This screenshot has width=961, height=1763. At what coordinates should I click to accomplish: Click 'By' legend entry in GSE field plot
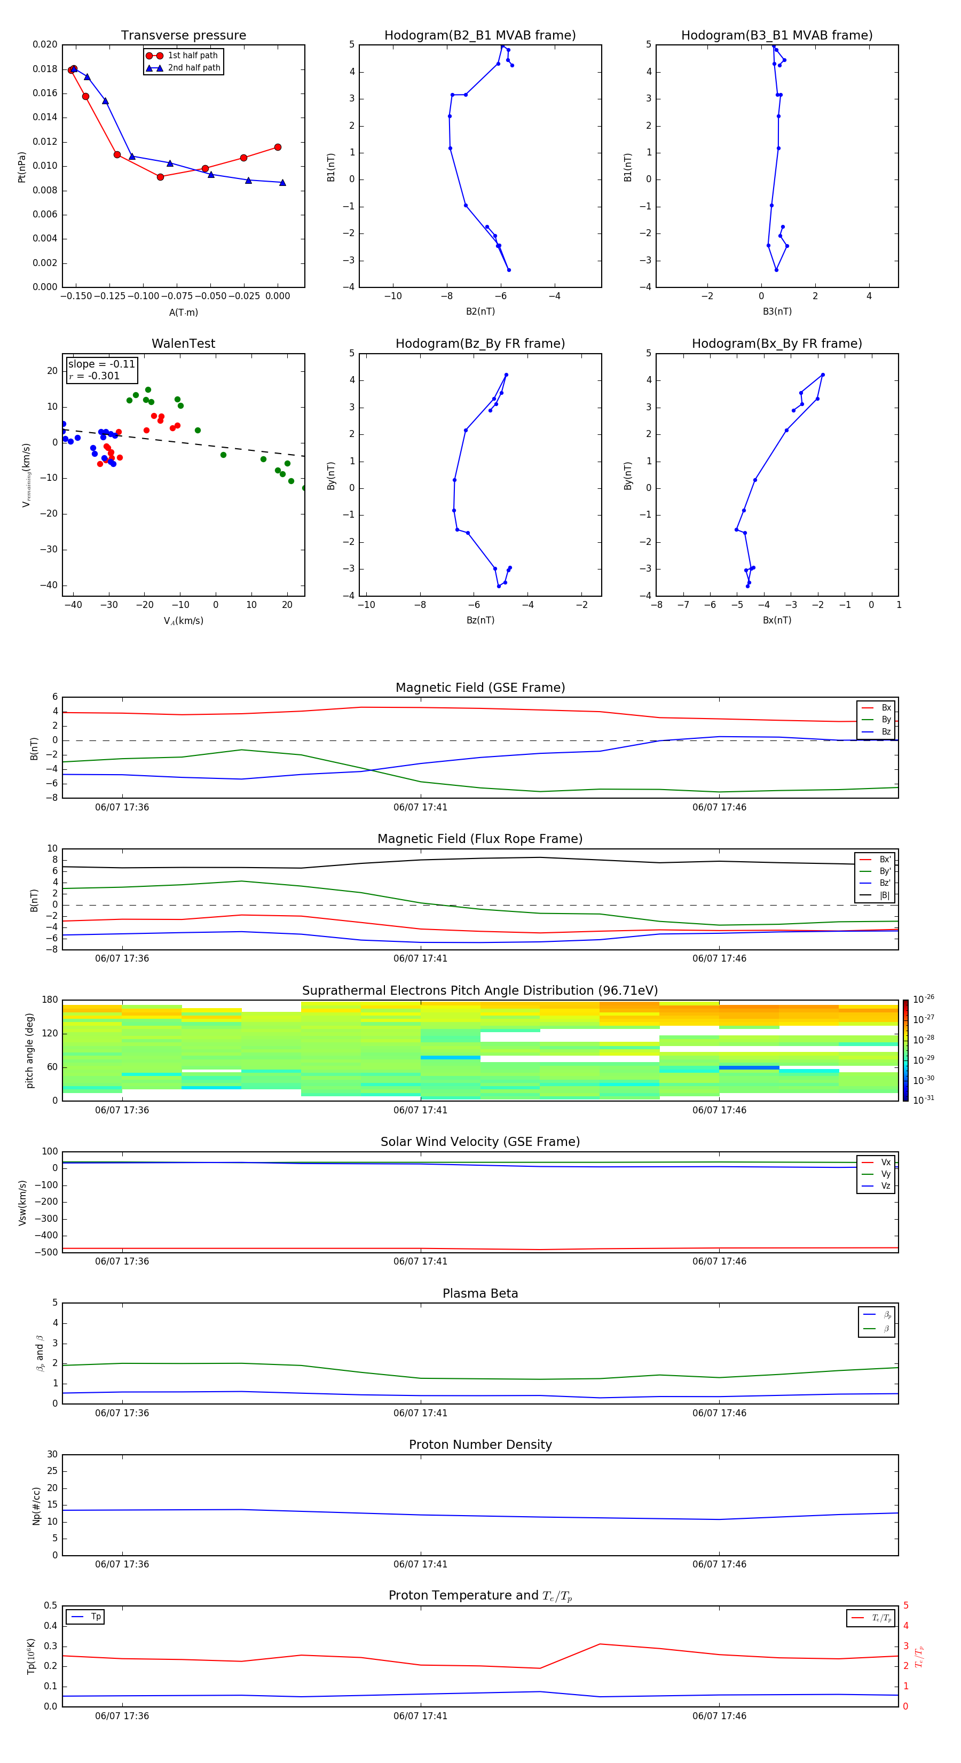point(876,720)
